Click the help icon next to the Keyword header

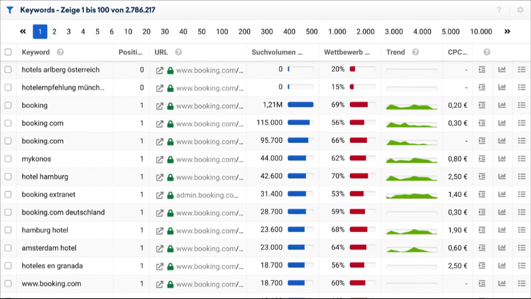coord(60,52)
